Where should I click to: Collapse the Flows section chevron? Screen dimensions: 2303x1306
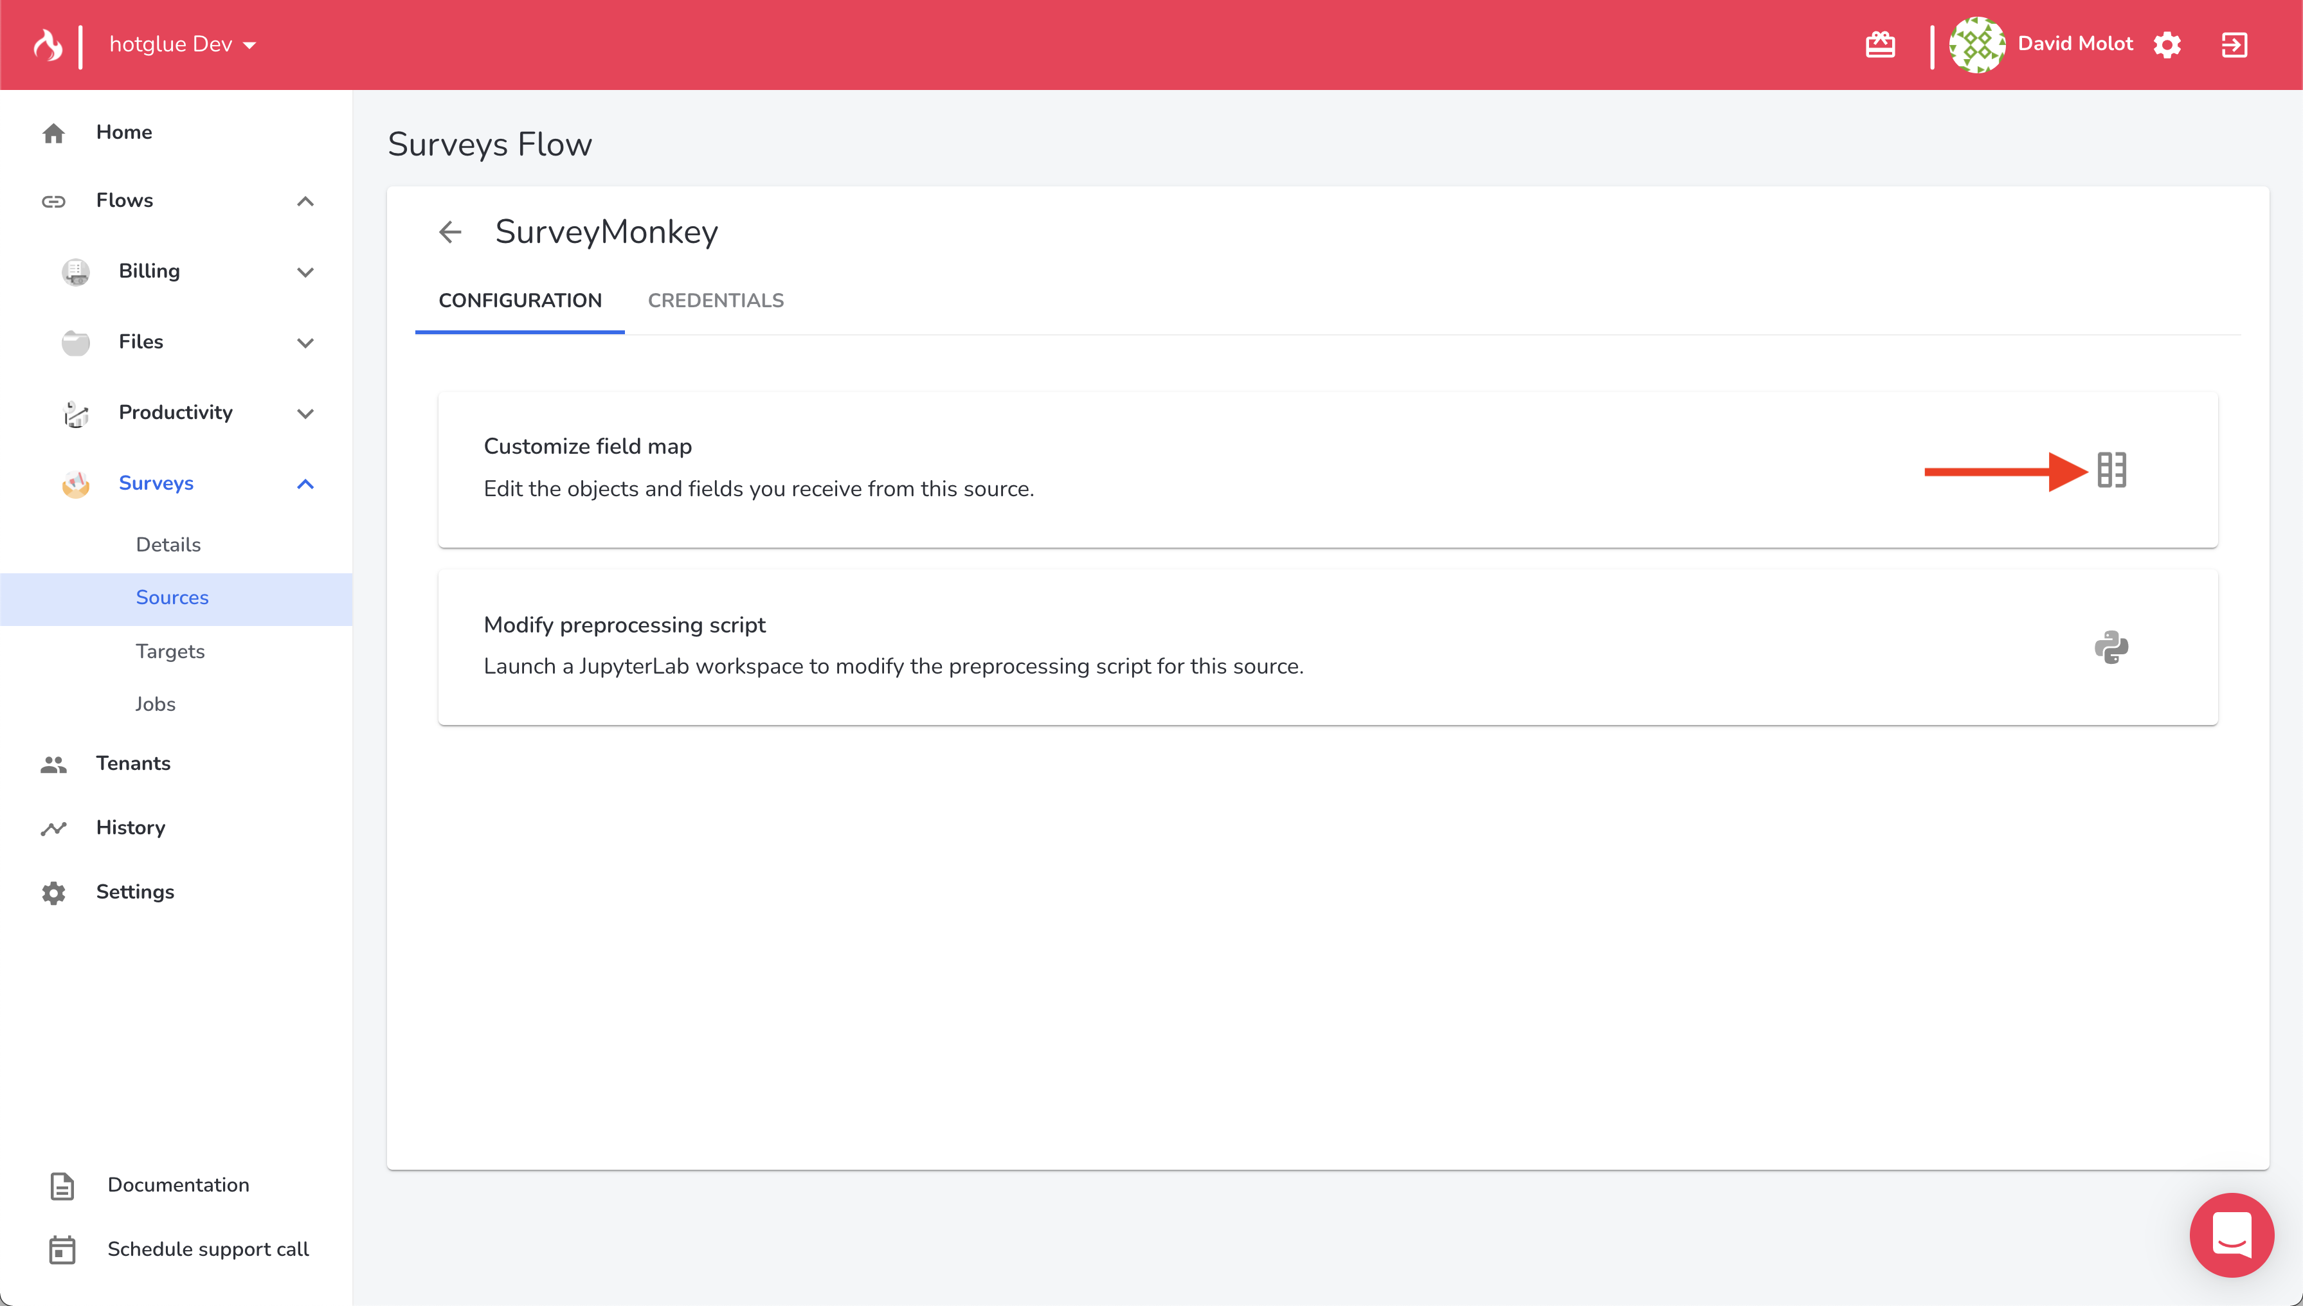pos(305,201)
